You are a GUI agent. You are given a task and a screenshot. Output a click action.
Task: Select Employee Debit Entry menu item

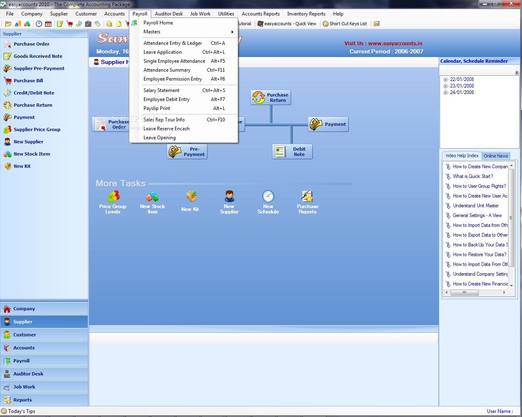click(x=184, y=99)
